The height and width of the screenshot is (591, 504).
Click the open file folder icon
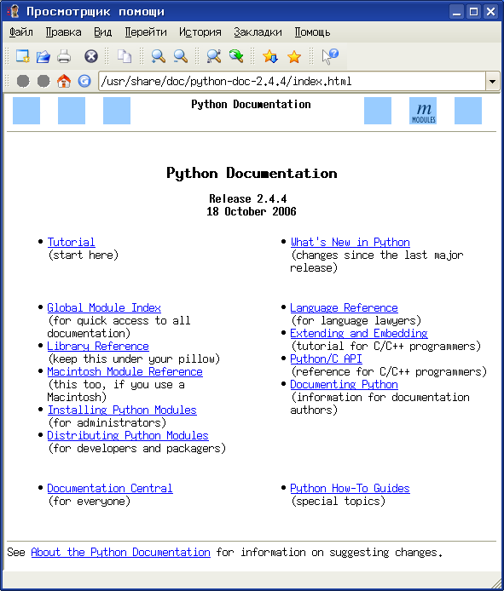point(43,56)
